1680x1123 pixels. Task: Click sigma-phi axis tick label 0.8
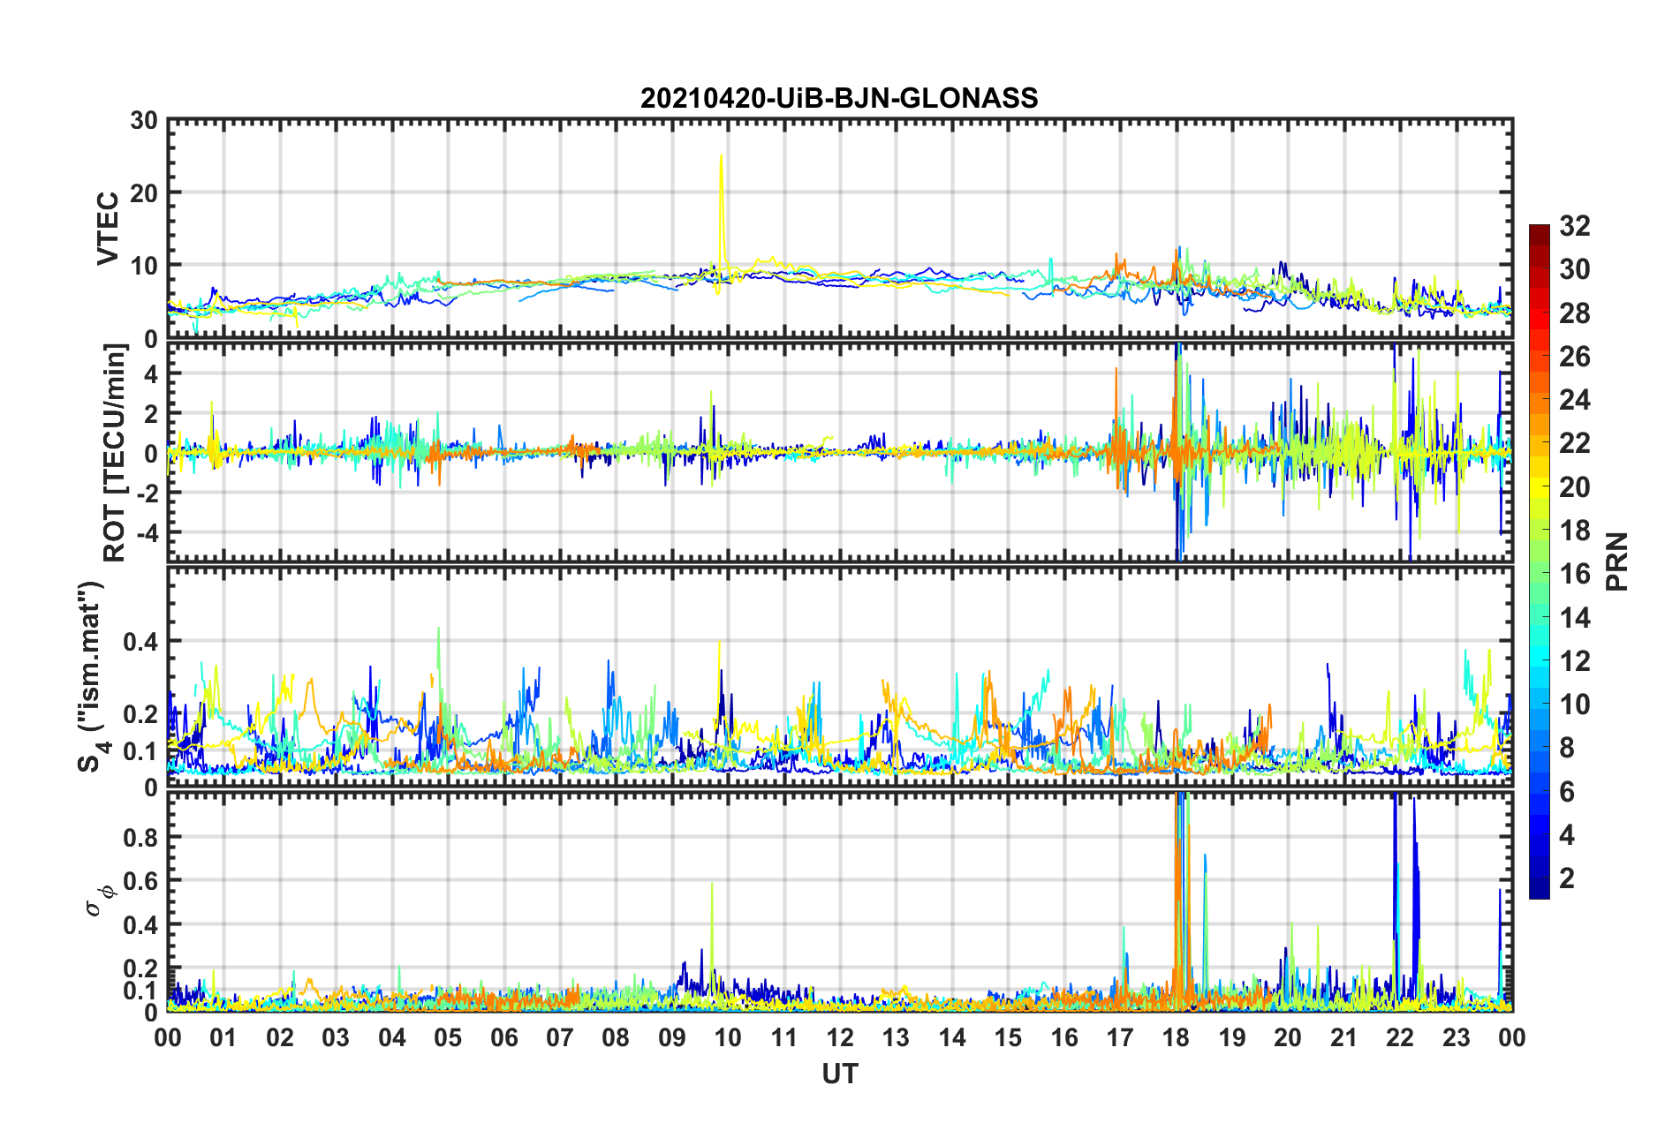coord(140,837)
